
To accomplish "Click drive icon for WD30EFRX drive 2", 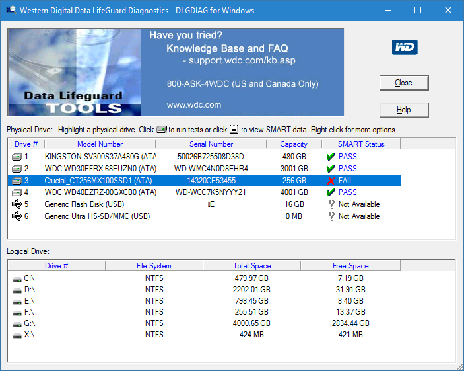I will (17, 169).
